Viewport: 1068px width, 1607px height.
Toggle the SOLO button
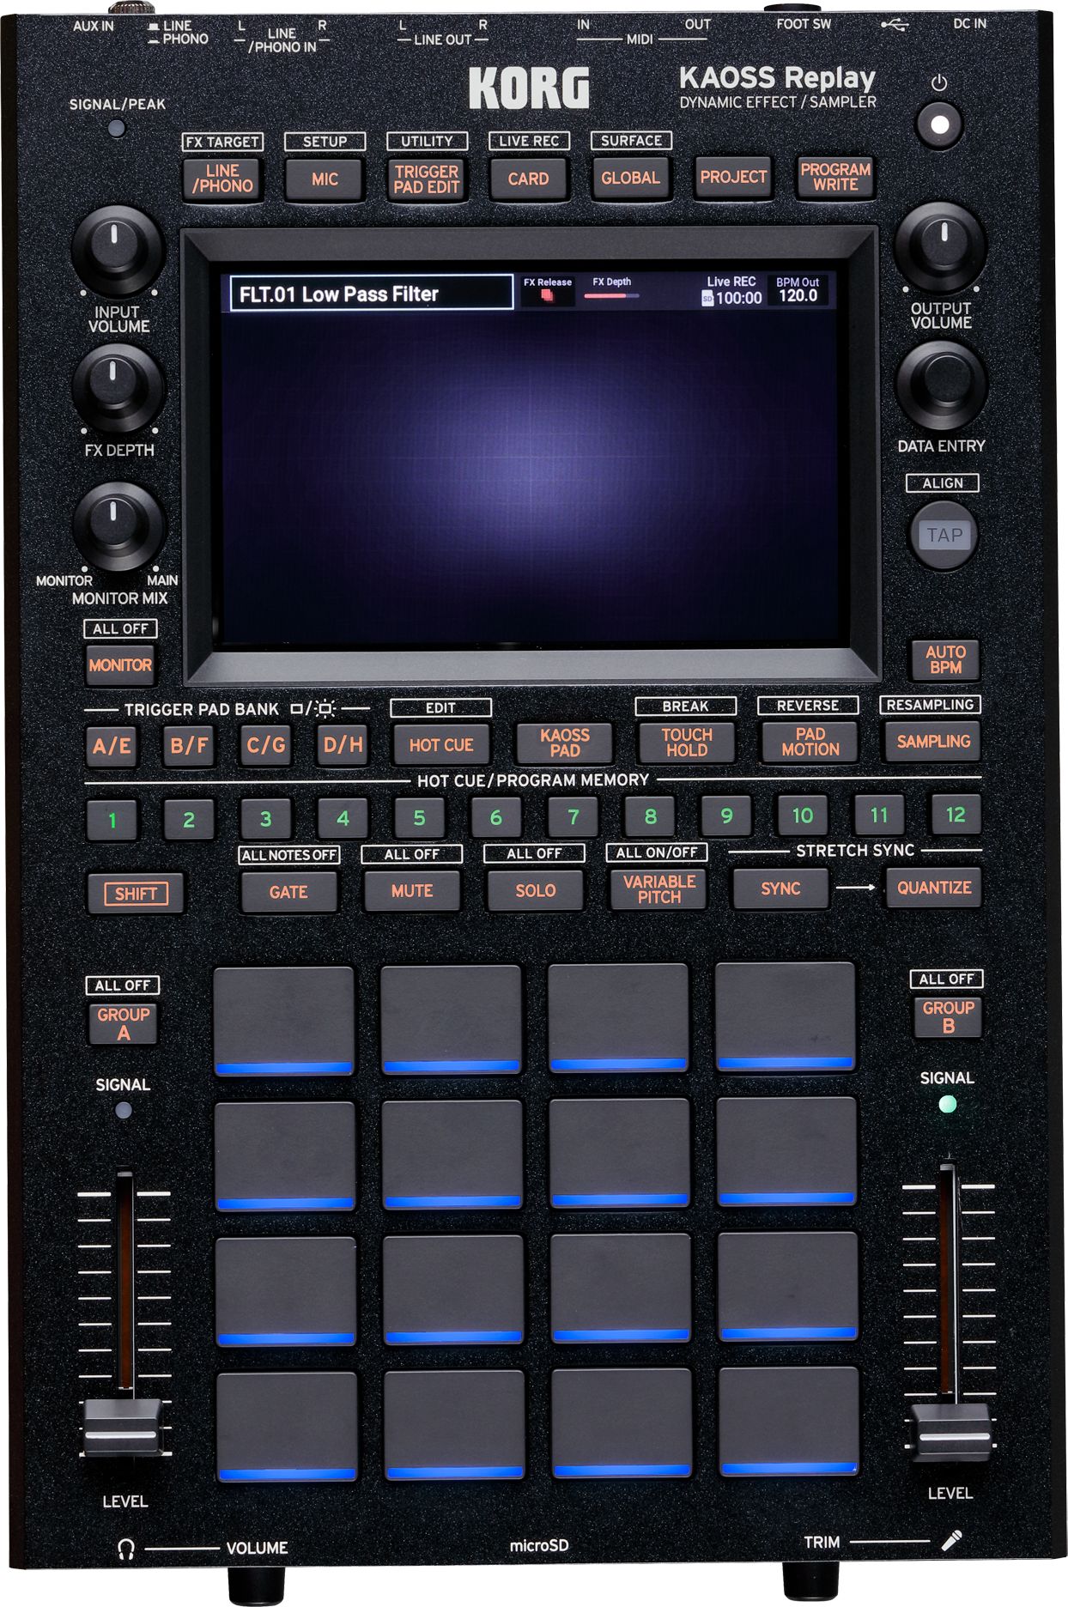coord(535,890)
